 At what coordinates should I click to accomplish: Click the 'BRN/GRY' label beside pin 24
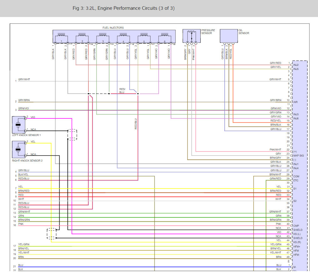coord(275,158)
